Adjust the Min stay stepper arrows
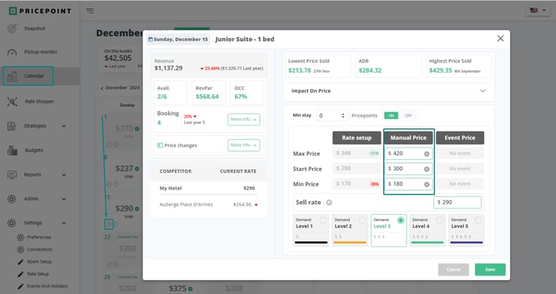Viewport: 556px width, 294px height. click(x=343, y=115)
